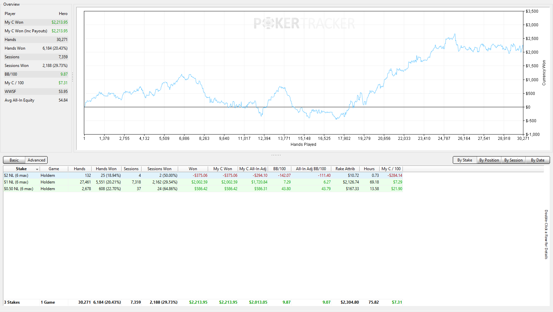Click the All-In Adj BB/100 column header

[311, 169]
